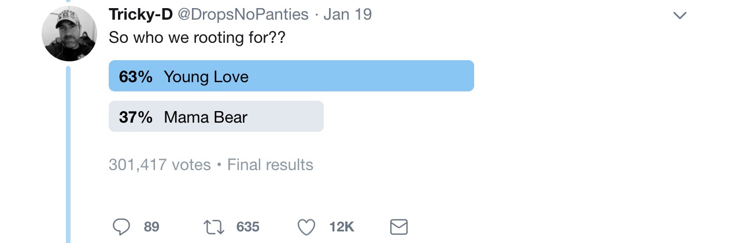Like the tweet with the heart icon

point(306,227)
